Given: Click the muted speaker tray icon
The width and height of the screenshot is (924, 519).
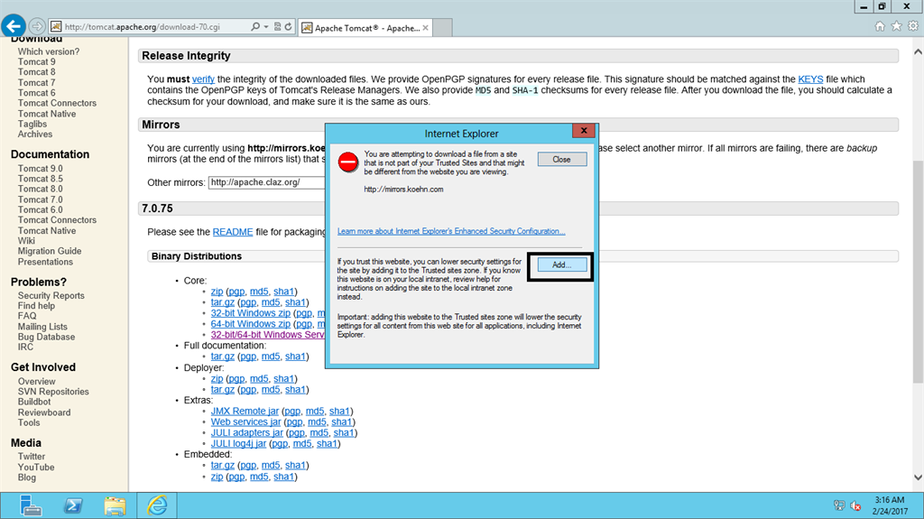Looking at the screenshot, I should tap(855, 505).
